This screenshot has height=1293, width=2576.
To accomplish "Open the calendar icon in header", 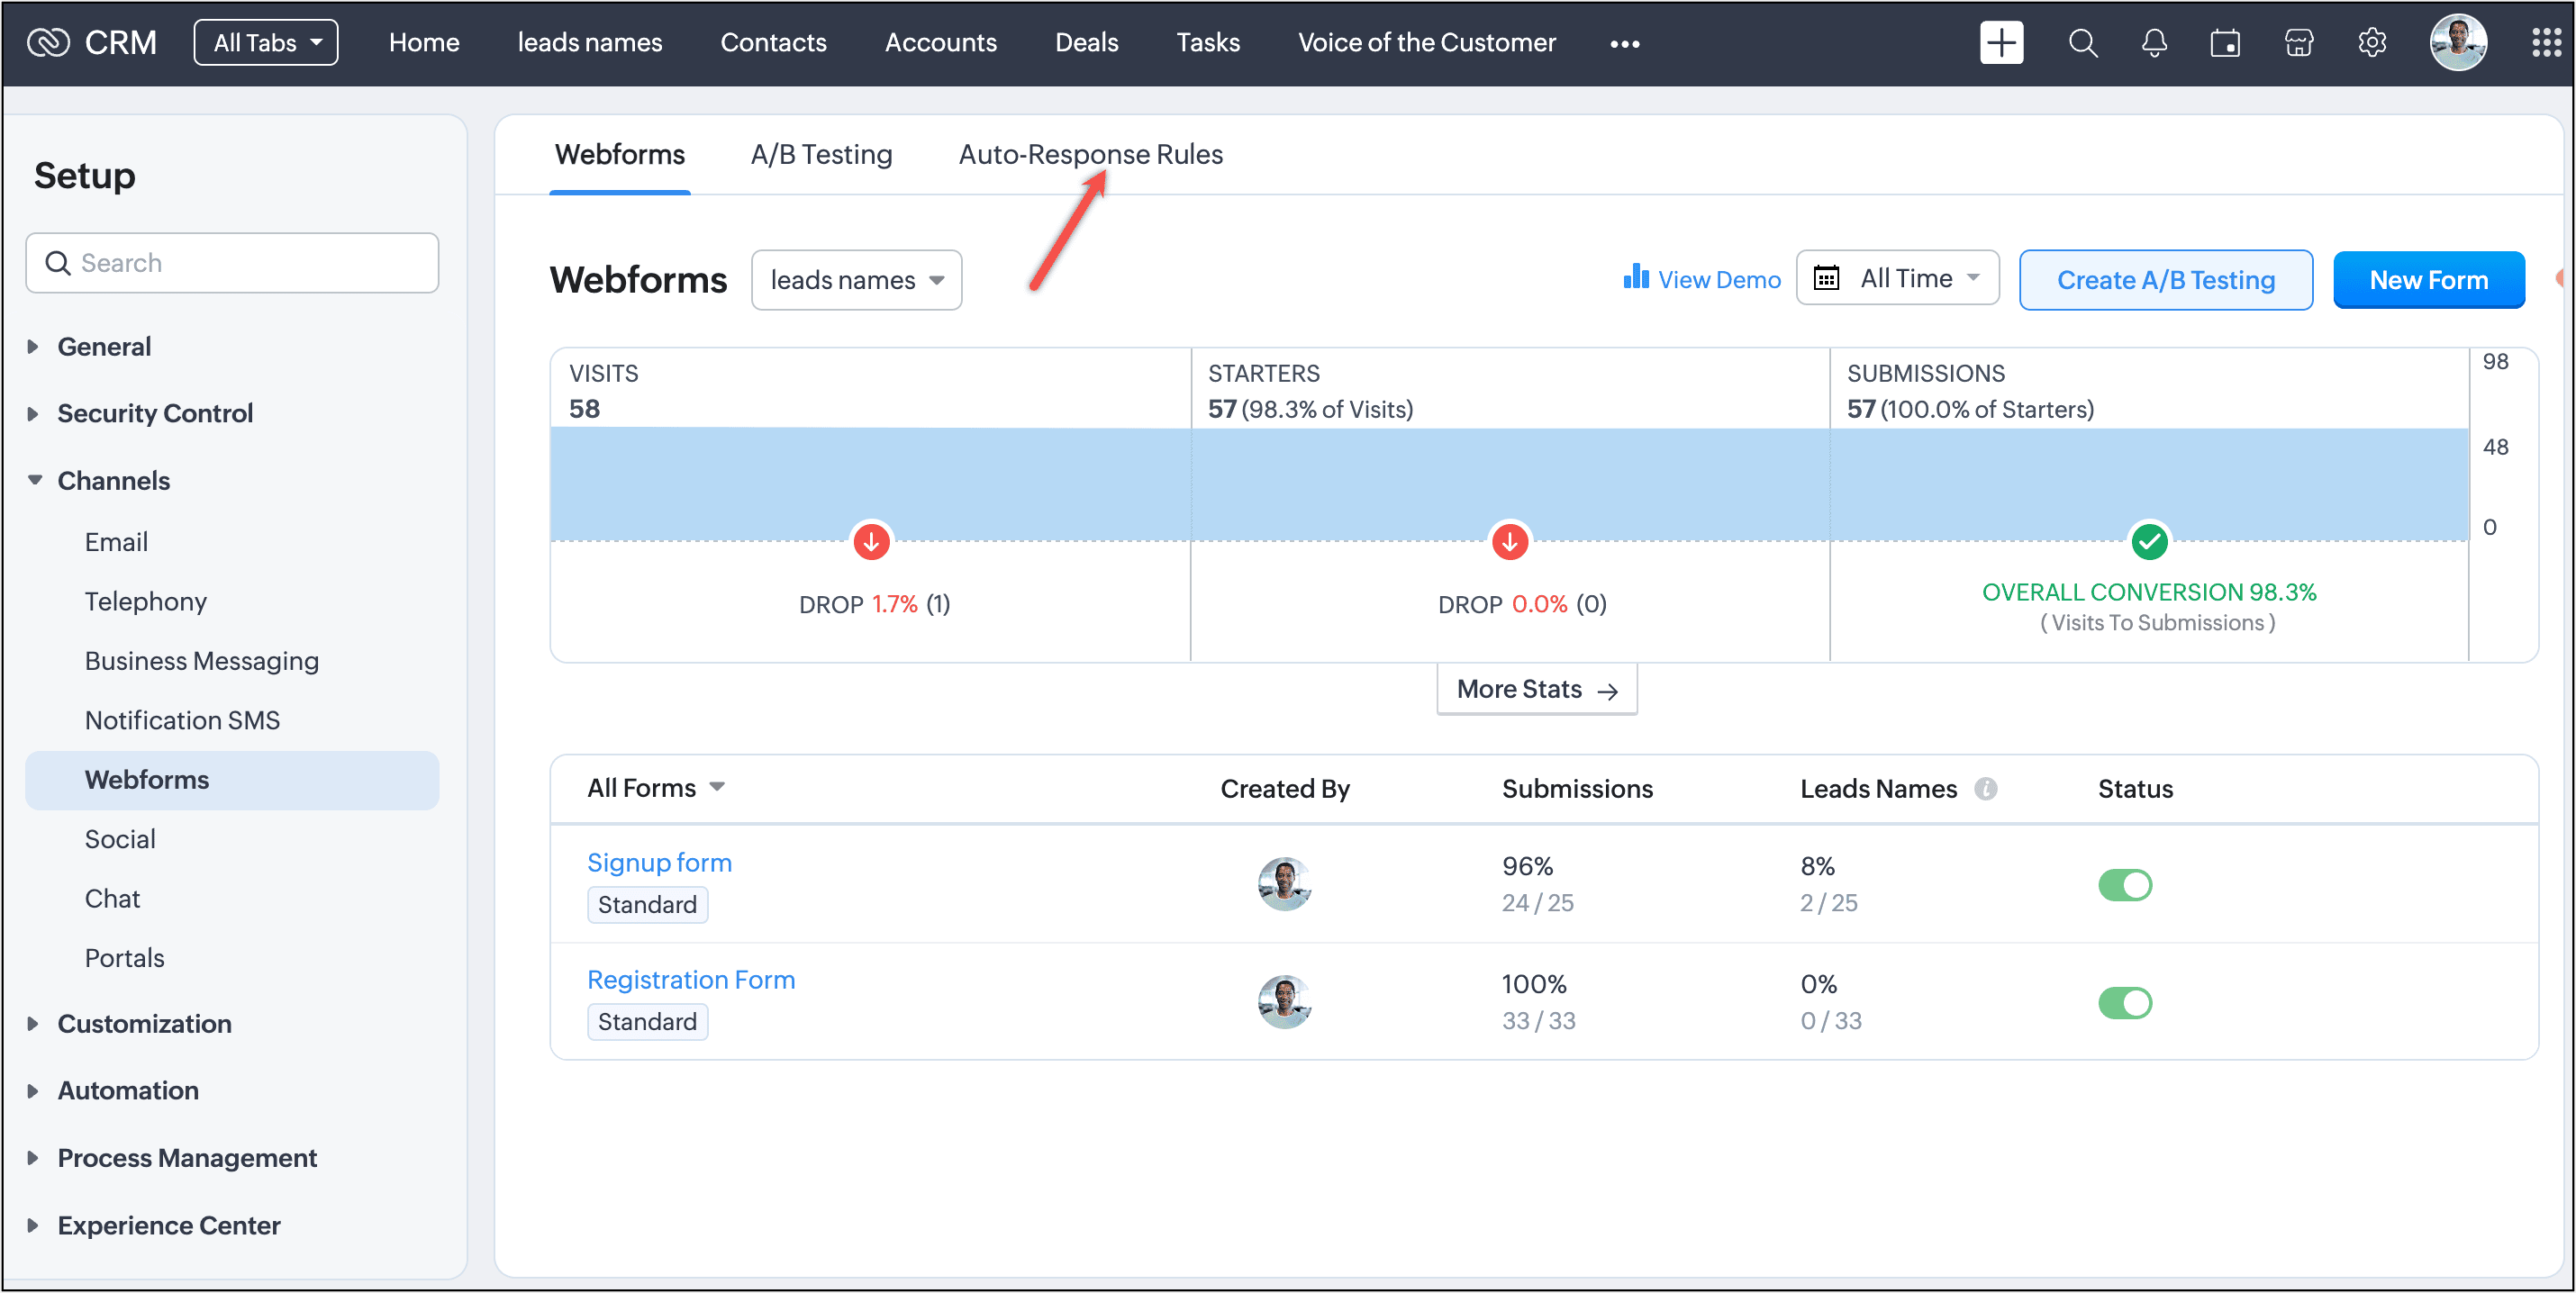I will (x=2225, y=43).
